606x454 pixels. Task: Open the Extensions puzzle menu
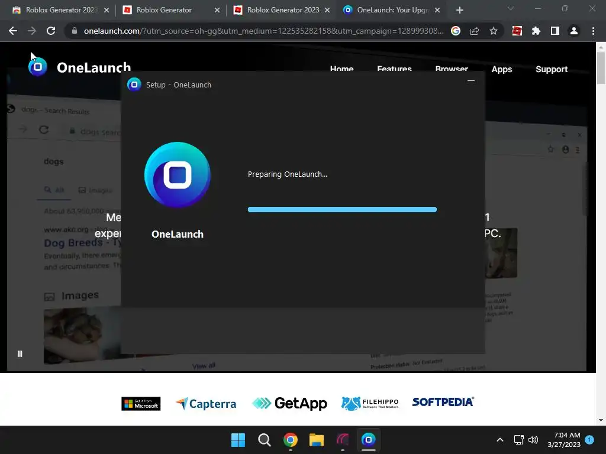[536, 31]
